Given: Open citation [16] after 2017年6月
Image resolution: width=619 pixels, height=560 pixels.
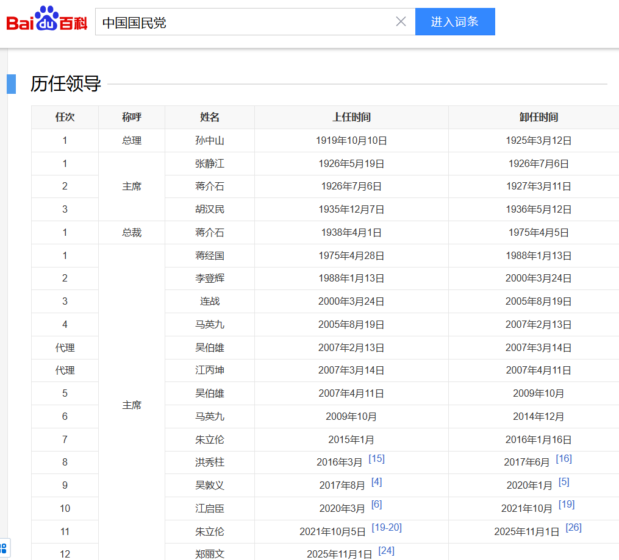Looking at the screenshot, I should (x=564, y=459).
